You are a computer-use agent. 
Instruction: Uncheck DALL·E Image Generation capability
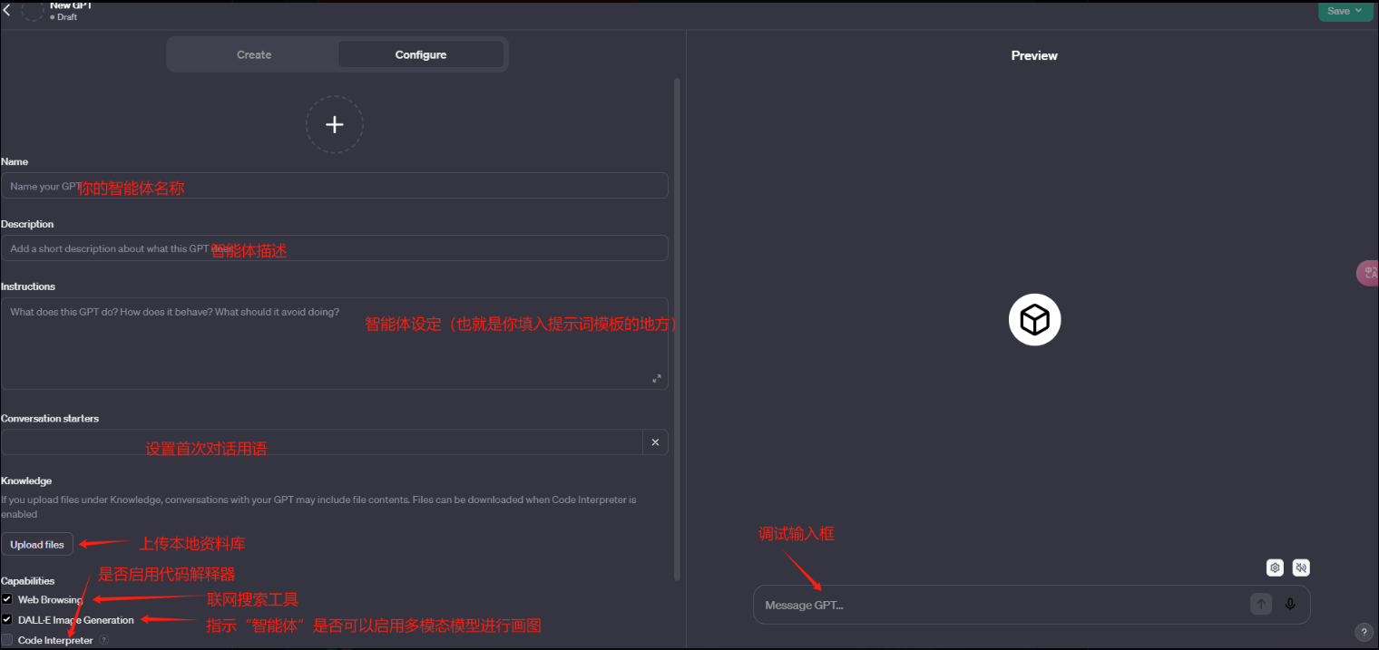(7, 620)
